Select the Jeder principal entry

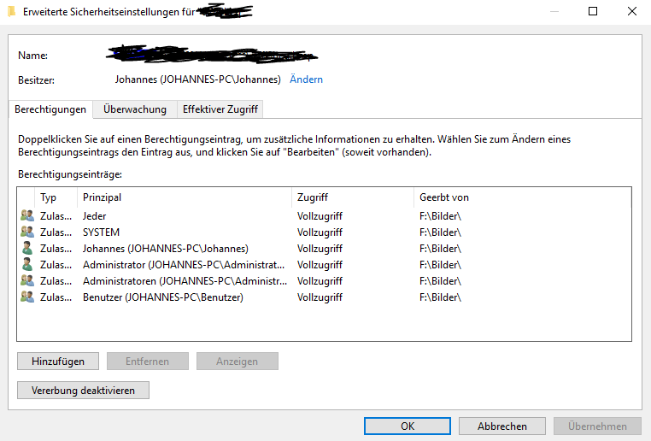tap(94, 216)
